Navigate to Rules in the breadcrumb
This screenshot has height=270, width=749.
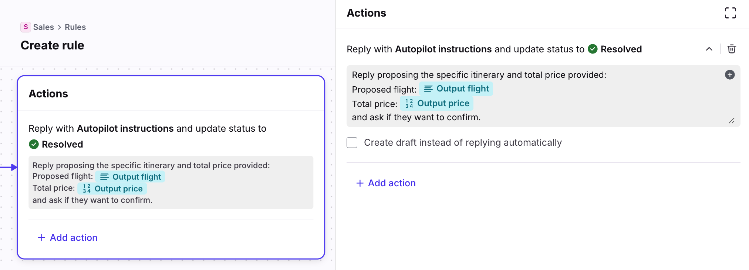tap(75, 27)
